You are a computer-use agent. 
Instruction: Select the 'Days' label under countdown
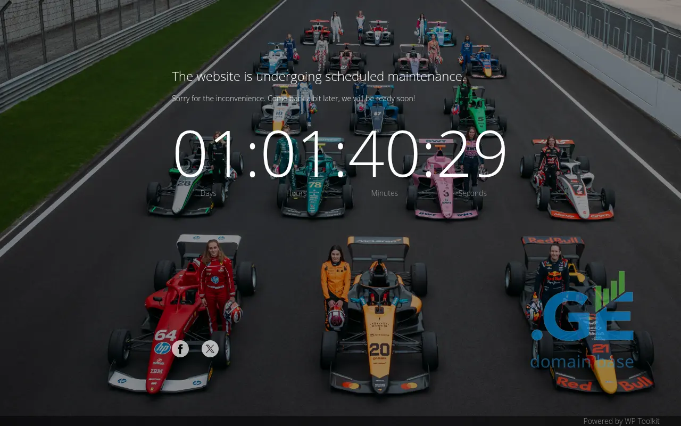coord(208,193)
